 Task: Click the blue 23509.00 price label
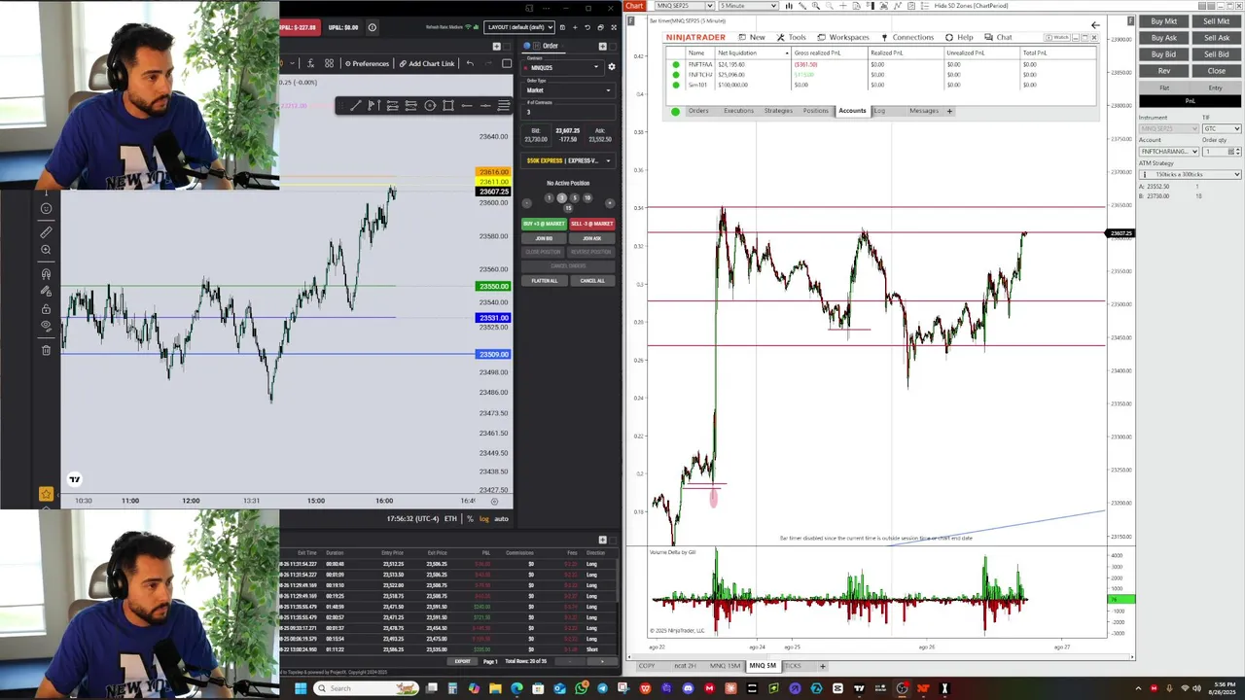(x=493, y=354)
